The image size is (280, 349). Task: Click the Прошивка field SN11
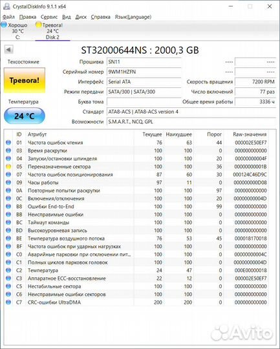coord(144,62)
